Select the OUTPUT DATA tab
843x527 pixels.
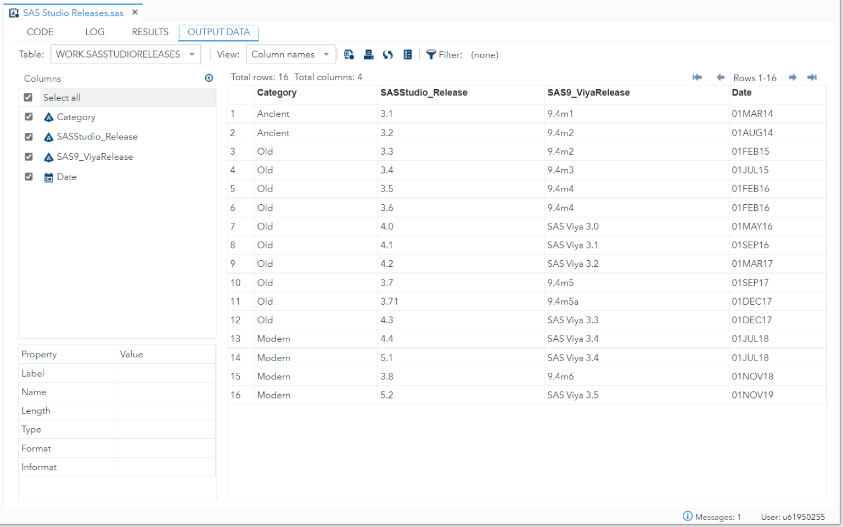(218, 32)
